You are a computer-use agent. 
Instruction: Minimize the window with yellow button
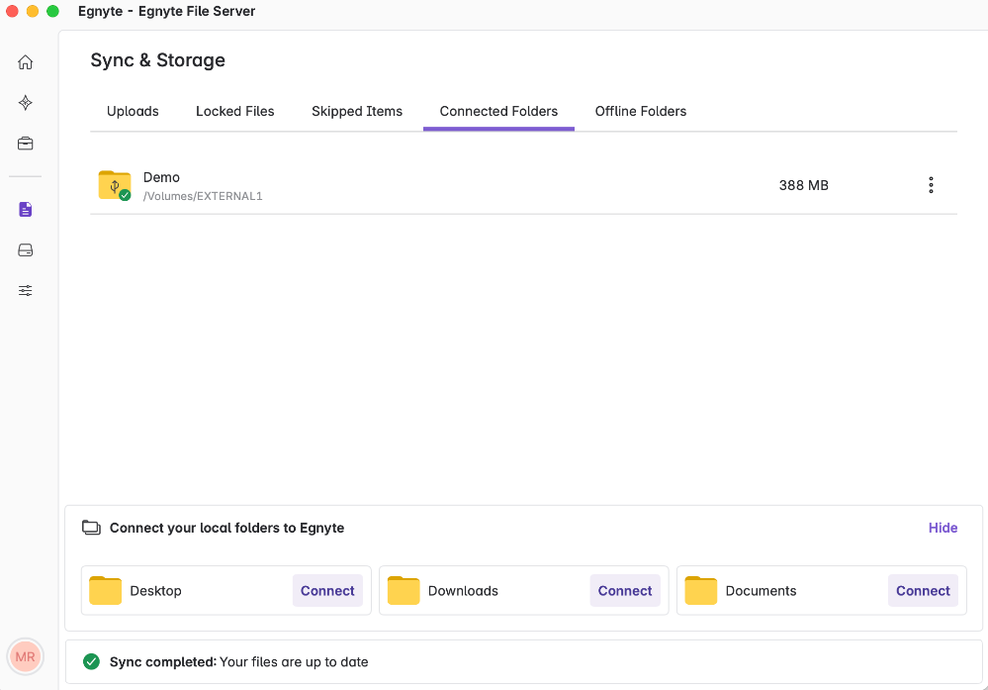33,11
